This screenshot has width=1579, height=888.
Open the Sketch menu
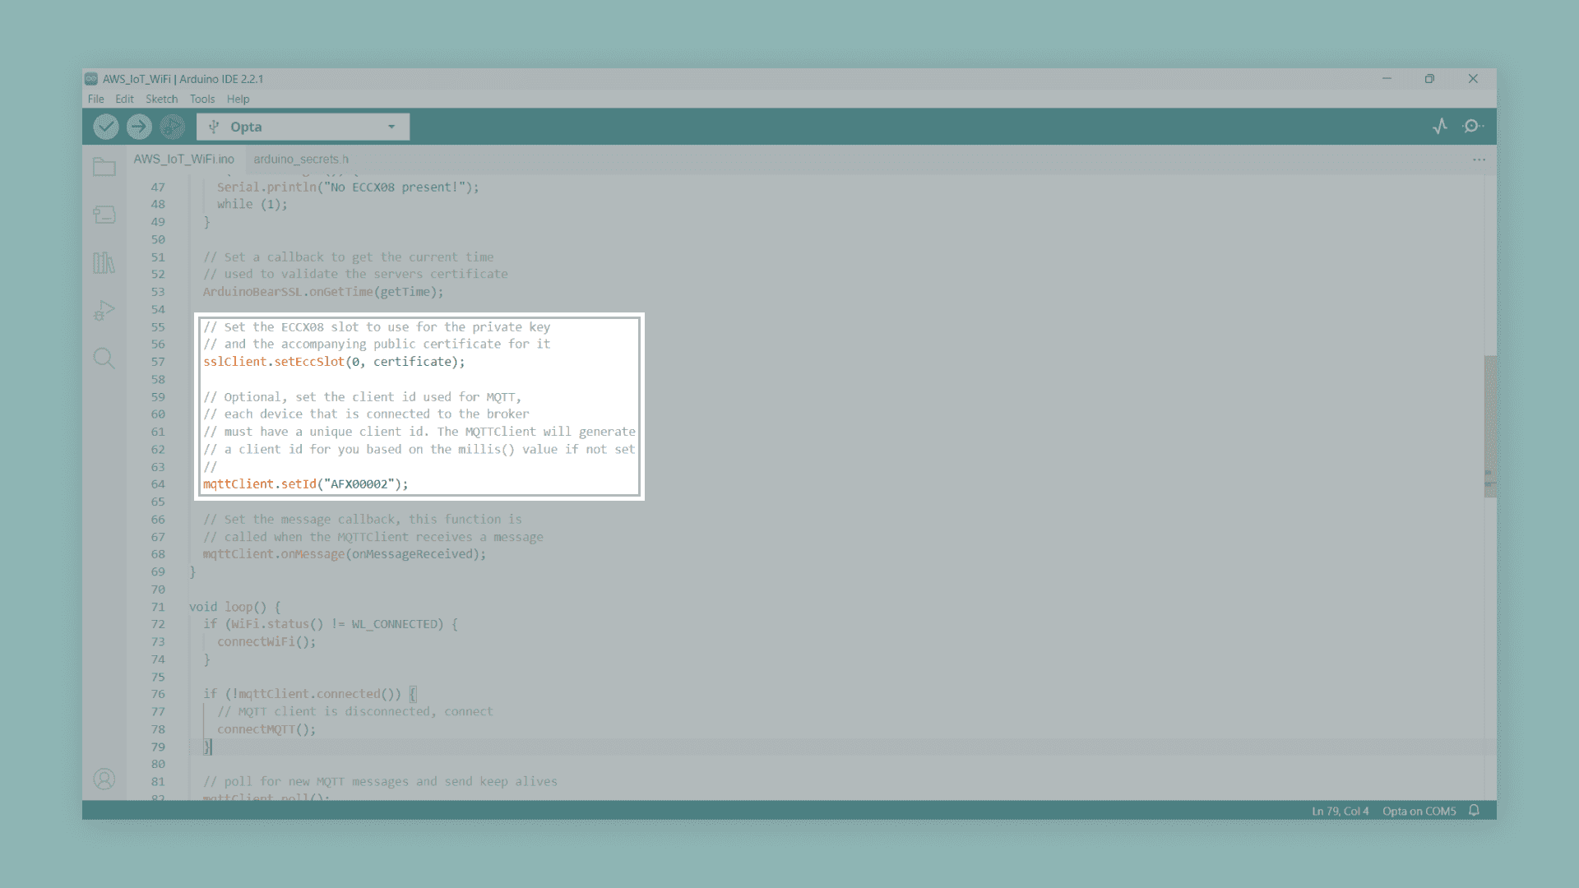click(x=161, y=99)
